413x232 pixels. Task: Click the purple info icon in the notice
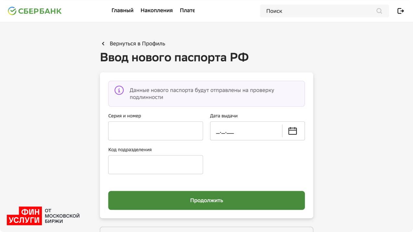coord(119,90)
